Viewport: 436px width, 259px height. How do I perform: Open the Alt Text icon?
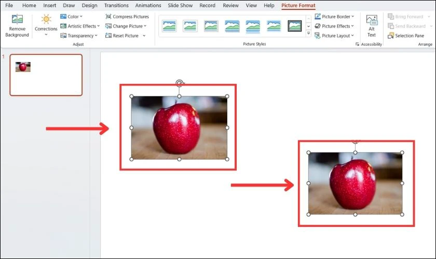coord(372,20)
